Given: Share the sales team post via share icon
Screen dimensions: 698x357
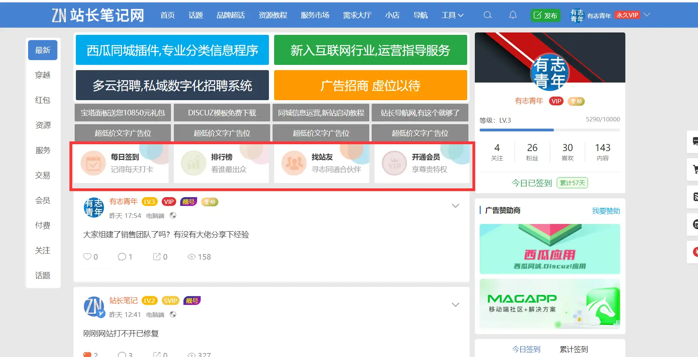Looking at the screenshot, I should [157, 257].
